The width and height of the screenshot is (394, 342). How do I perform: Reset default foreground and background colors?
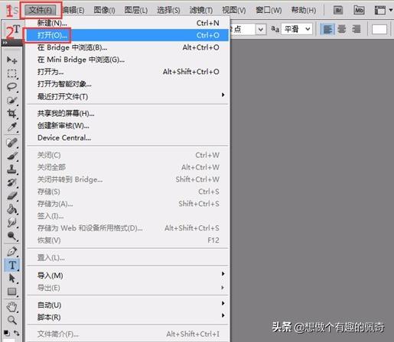[x=7, y=333]
